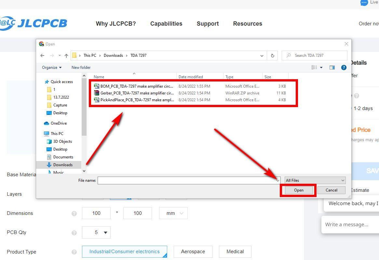Select OneDrive in navigation pane
Screen dimensions: 379x260
point(55,123)
